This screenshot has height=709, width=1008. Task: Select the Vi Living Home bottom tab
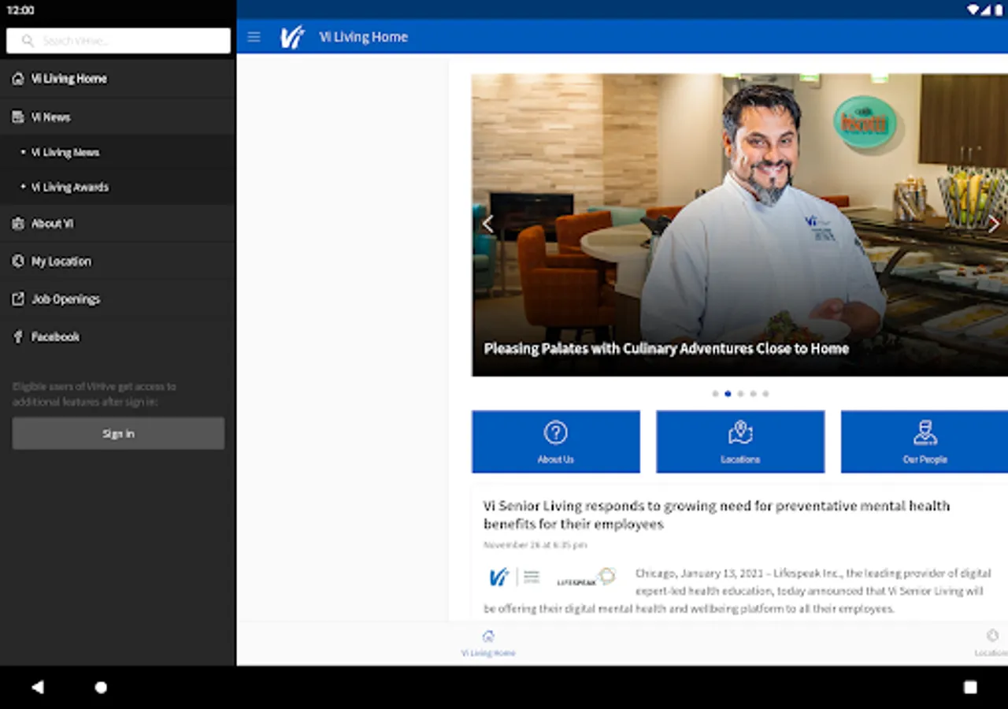488,644
